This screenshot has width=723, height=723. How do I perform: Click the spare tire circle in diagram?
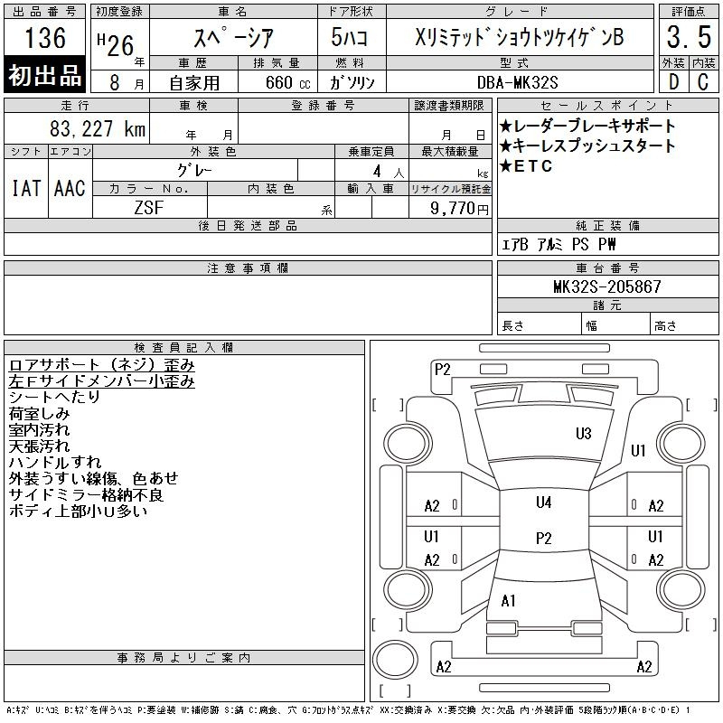click(x=395, y=659)
